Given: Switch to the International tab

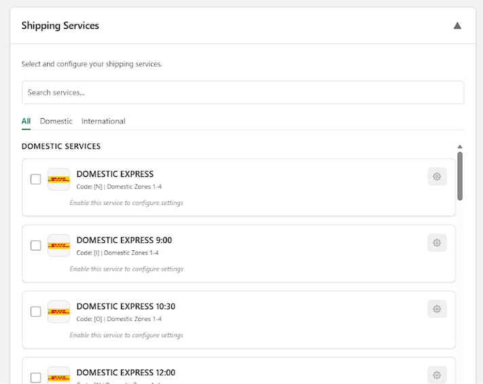Looking at the screenshot, I should click(103, 121).
